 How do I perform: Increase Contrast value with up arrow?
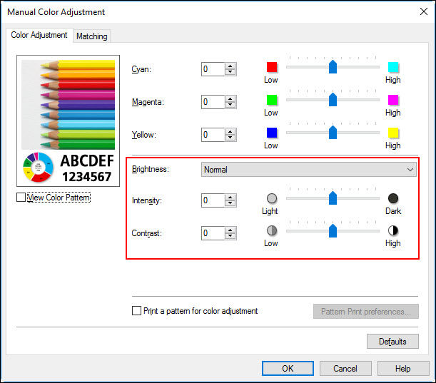click(x=230, y=230)
